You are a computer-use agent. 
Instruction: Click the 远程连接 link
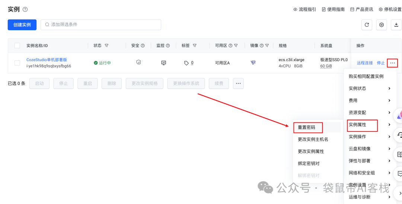(365, 63)
